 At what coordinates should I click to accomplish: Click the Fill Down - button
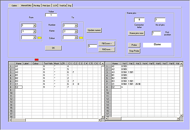coord(107,49)
